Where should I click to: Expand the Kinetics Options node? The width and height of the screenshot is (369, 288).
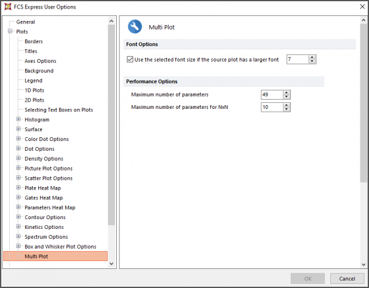pyautogui.click(x=18, y=227)
